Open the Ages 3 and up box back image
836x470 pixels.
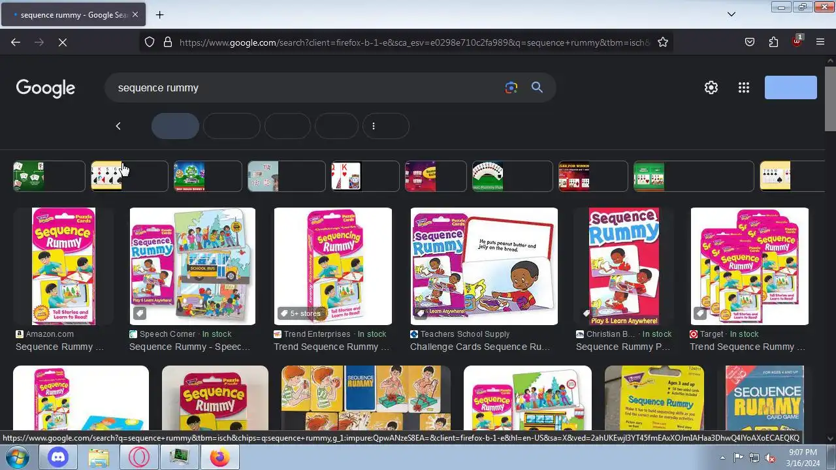tap(654, 398)
